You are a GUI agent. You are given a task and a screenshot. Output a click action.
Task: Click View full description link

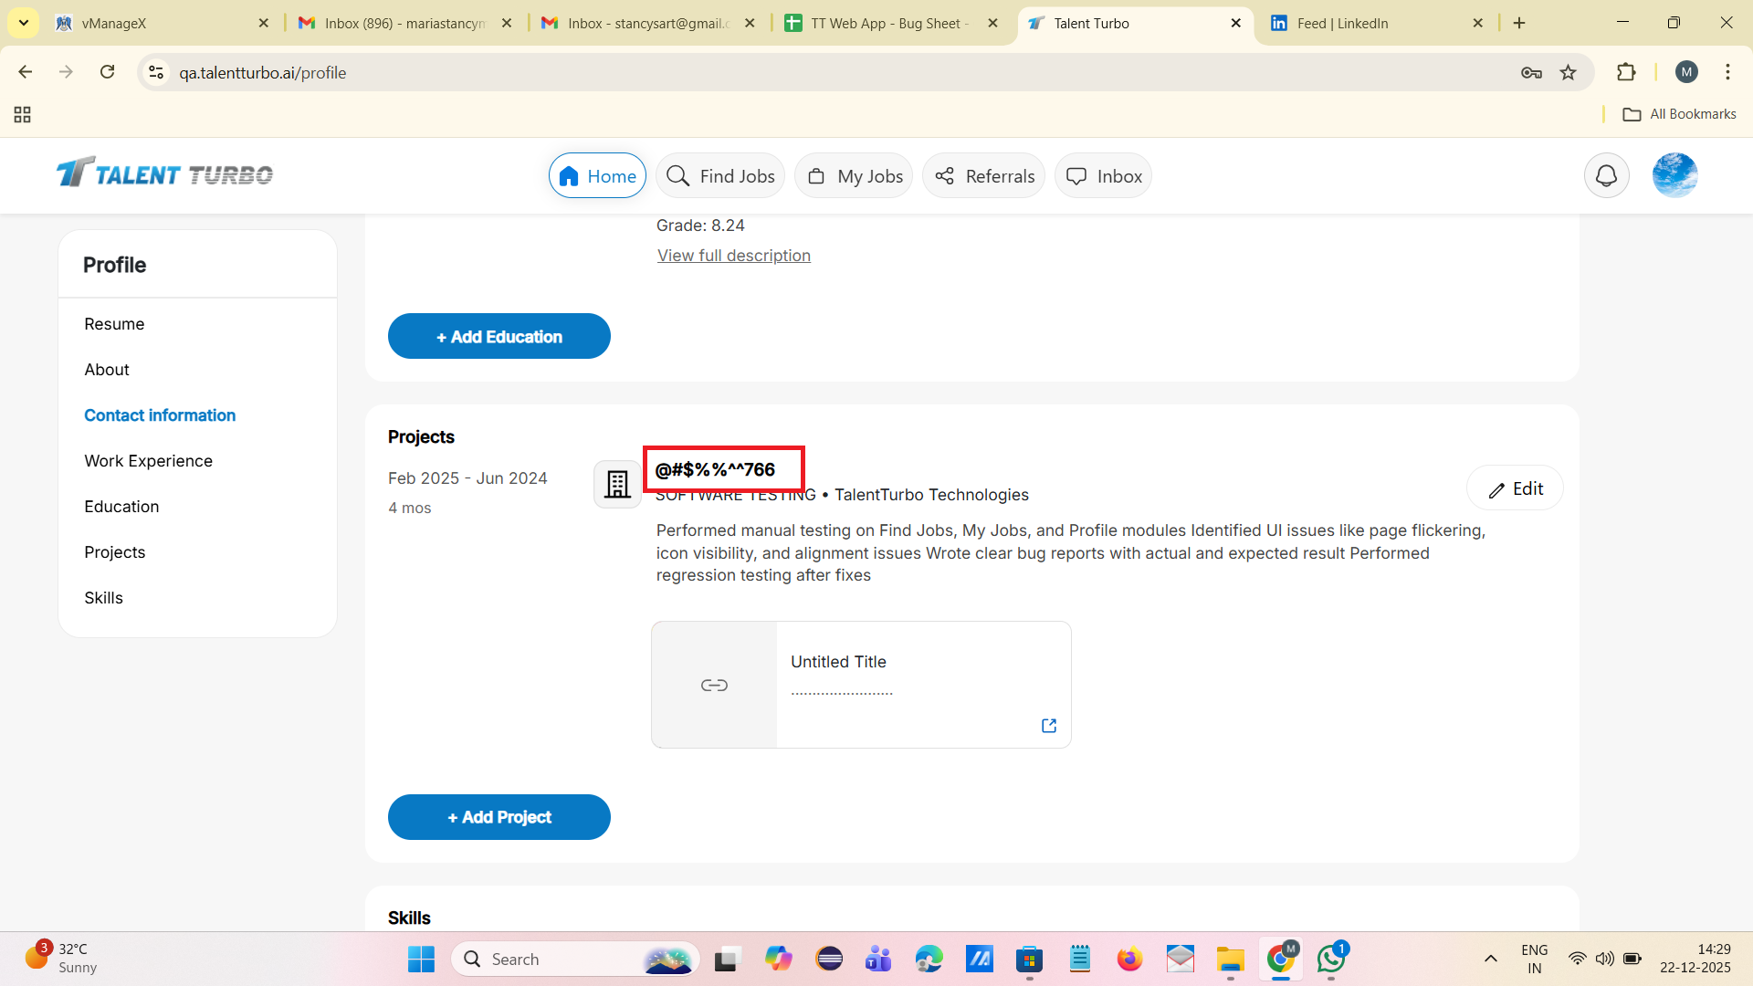tap(733, 256)
